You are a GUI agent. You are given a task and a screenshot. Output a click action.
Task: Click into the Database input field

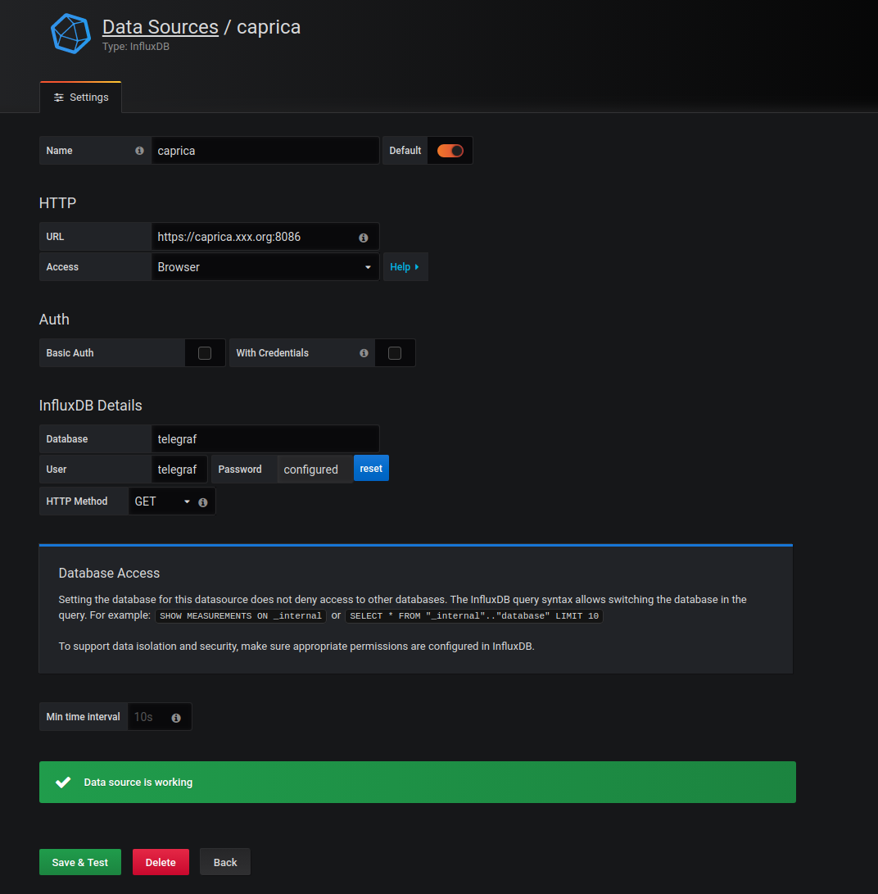coord(265,439)
